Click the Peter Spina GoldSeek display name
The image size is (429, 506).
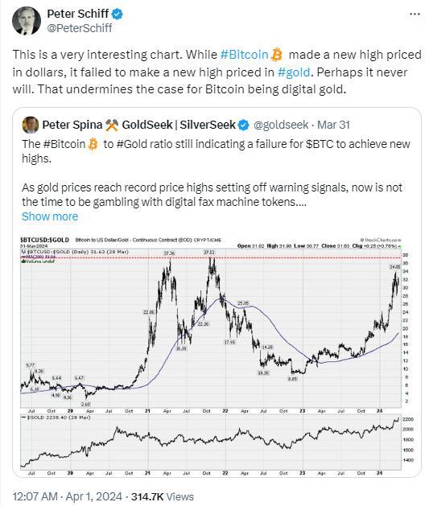click(x=138, y=125)
